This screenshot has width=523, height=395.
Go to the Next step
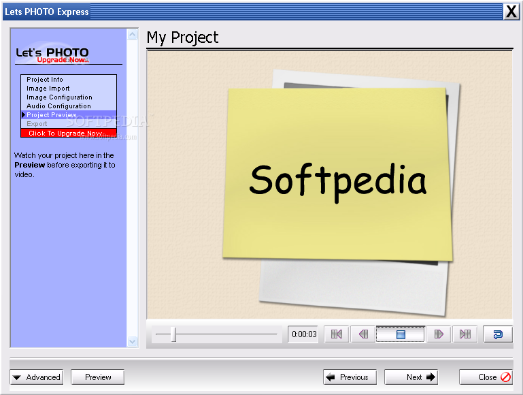coord(411,377)
